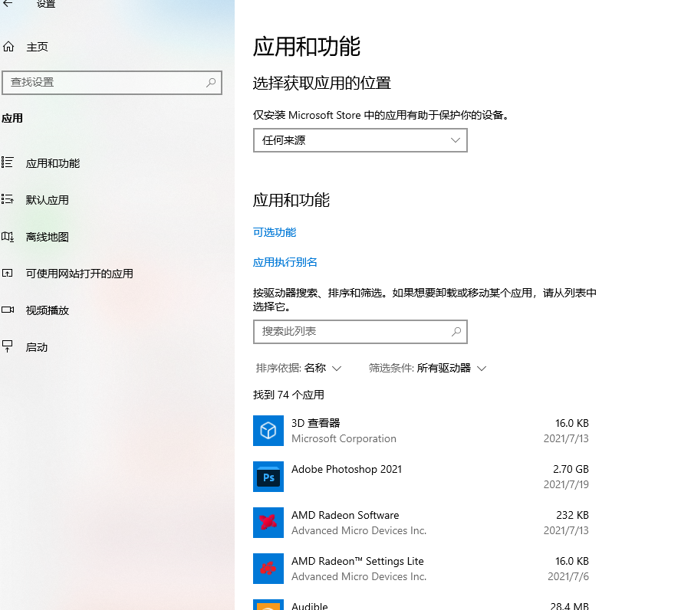Select the Audible entry name
This screenshot has width=691, height=610.
(x=309, y=605)
